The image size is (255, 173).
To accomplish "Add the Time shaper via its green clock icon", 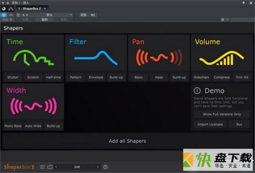I will point(33,58).
